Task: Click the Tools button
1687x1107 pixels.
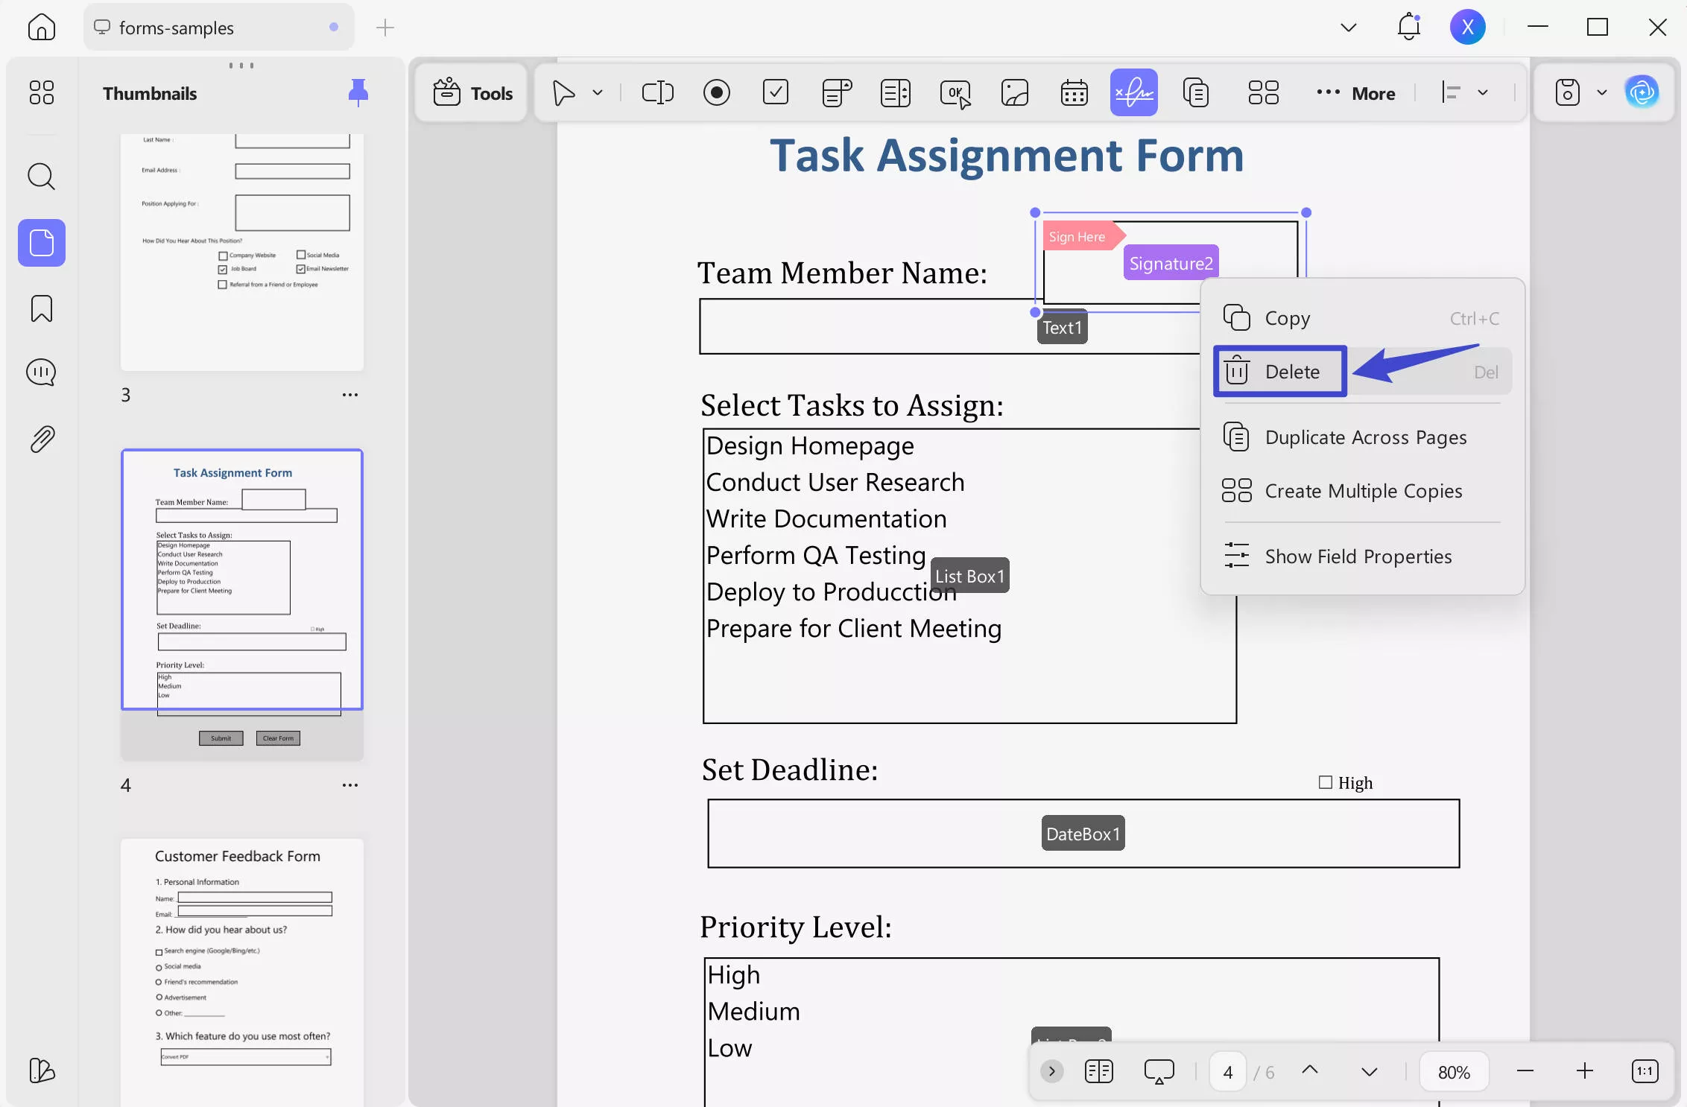Action: pos(473,92)
